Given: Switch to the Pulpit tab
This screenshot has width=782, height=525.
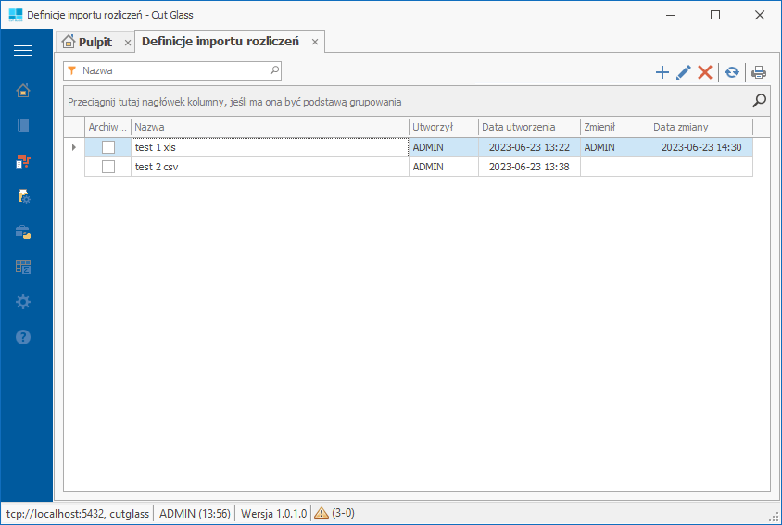Looking at the screenshot, I should click(95, 42).
